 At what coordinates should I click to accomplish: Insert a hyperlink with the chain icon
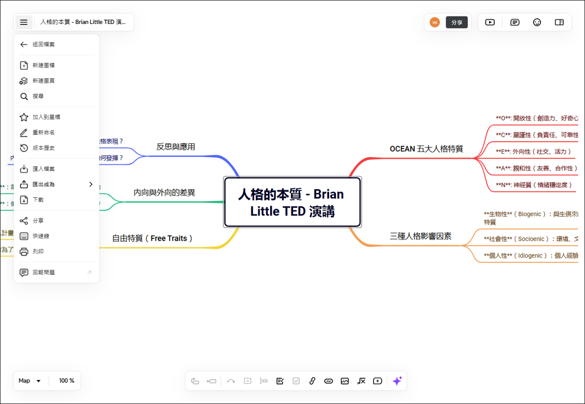tap(312, 381)
